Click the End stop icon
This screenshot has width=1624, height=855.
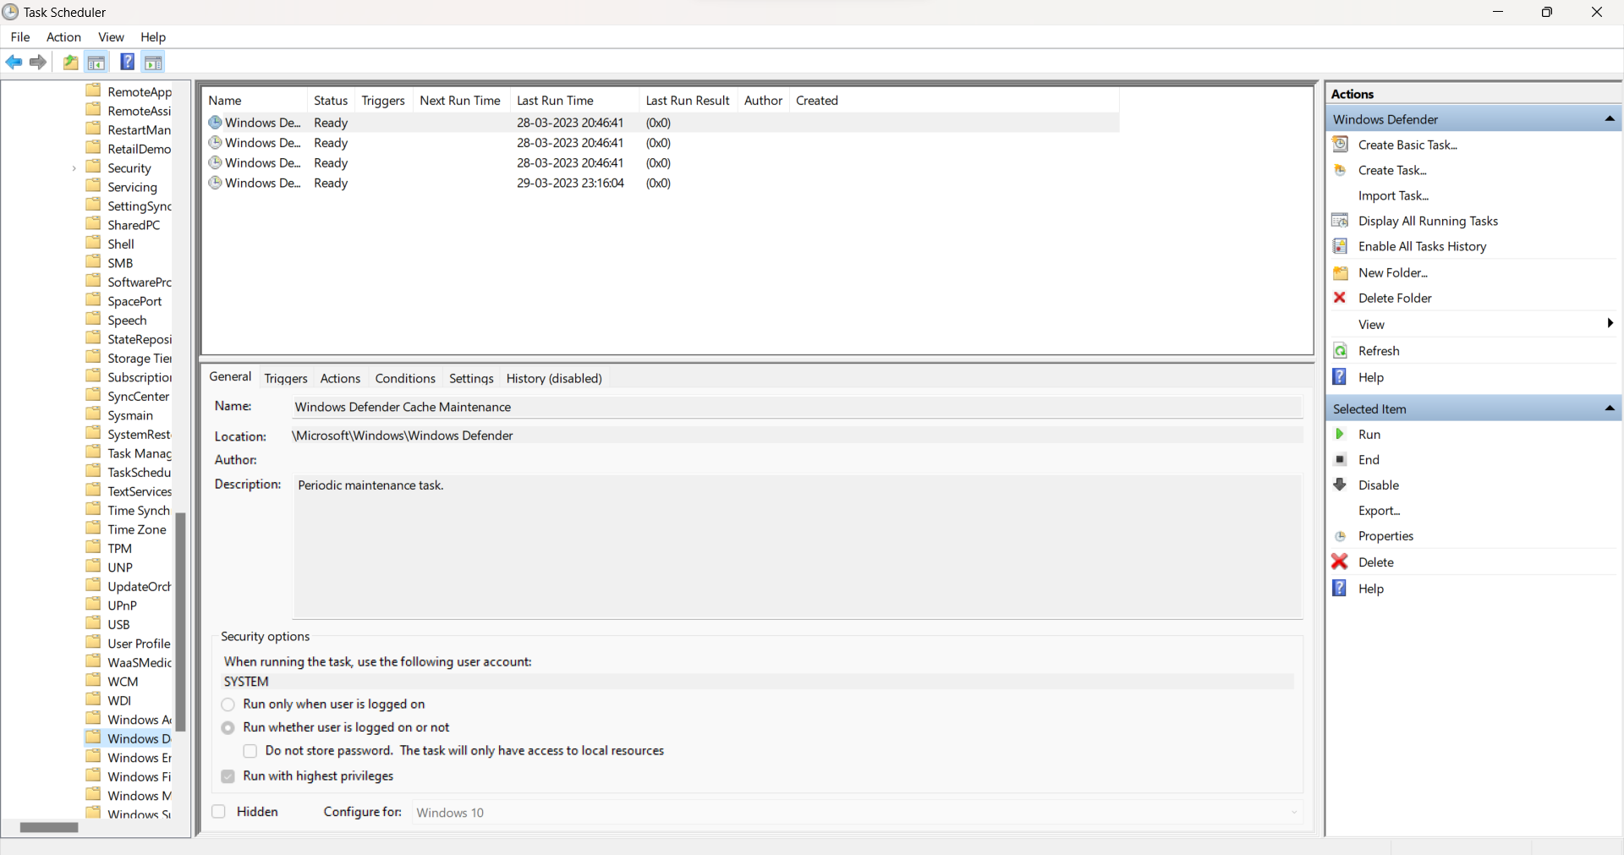point(1341,459)
